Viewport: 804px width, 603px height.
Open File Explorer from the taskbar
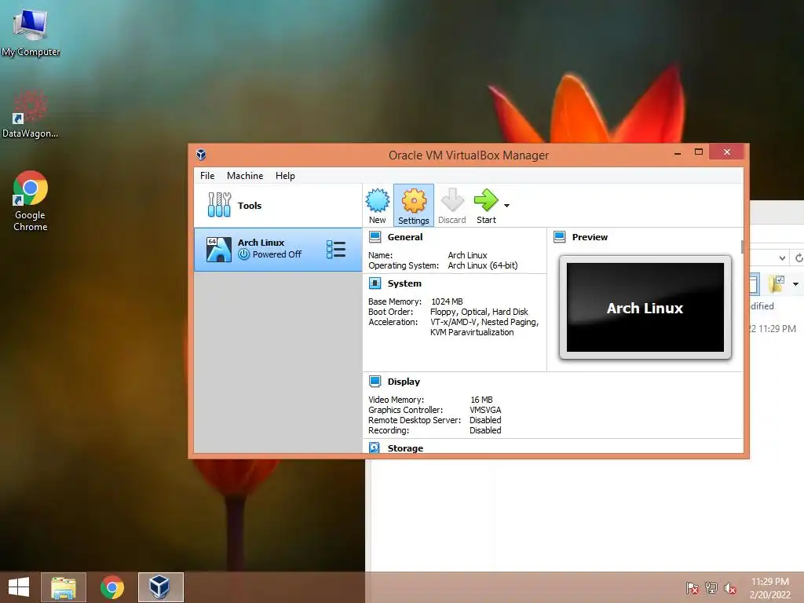click(x=64, y=587)
